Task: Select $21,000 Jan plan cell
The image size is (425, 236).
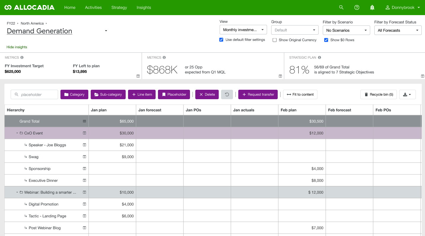Action: (112, 145)
